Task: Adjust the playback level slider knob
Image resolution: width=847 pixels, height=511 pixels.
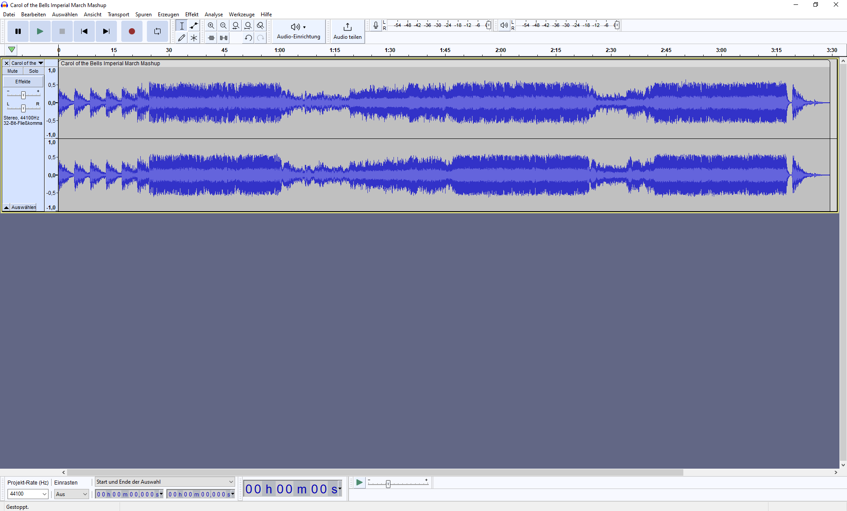Action: [617, 26]
